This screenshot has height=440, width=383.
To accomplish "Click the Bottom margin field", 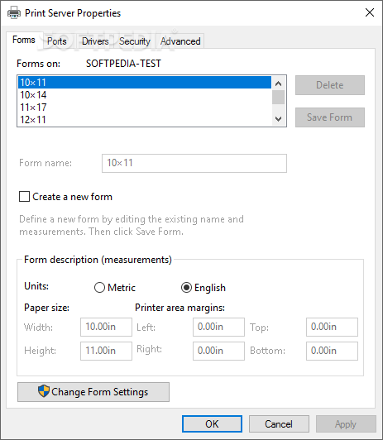I will [332, 351].
